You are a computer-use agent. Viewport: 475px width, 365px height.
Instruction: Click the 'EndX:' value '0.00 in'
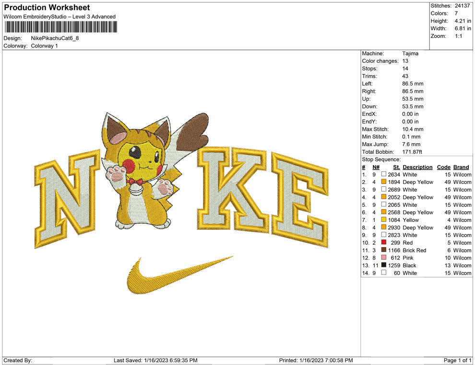coord(410,114)
